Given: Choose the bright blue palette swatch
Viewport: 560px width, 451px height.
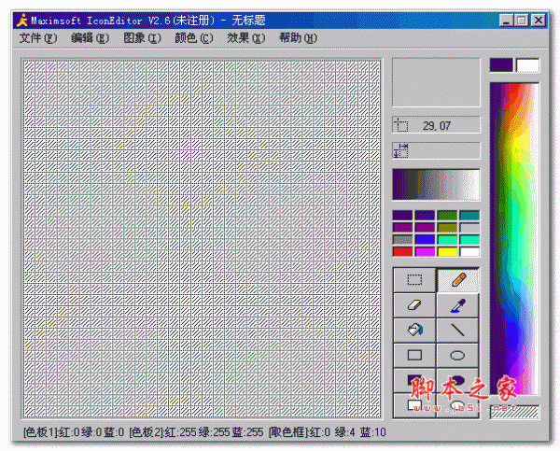Looking at the screenshot, I should click(x=425, y=239).
